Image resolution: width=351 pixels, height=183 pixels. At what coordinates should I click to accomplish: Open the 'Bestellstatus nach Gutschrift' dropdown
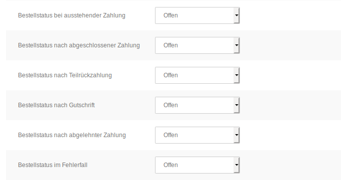[x=197, y=105]
